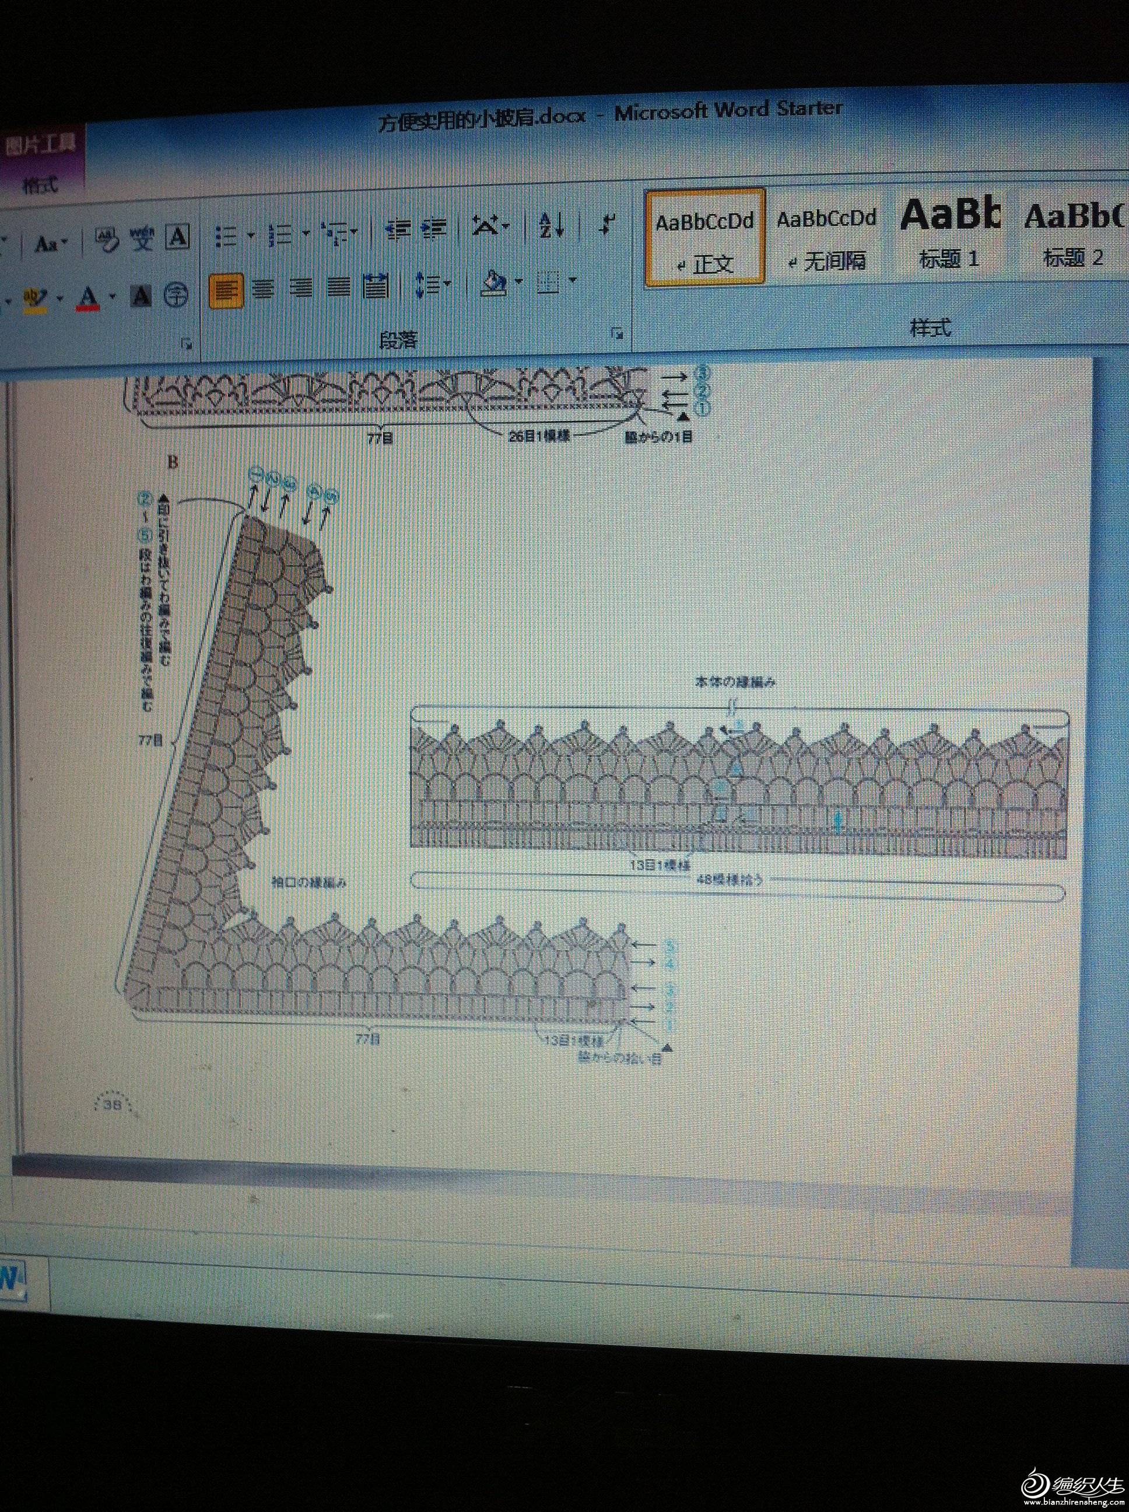This screenshot has width=1129, height=1512.
Task: Click the Character Border icon
Action: (x=178, y=236)
